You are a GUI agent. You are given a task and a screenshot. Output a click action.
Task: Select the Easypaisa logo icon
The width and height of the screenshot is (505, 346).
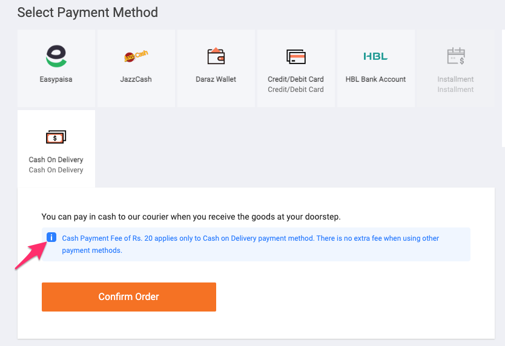tap(56, 56)
